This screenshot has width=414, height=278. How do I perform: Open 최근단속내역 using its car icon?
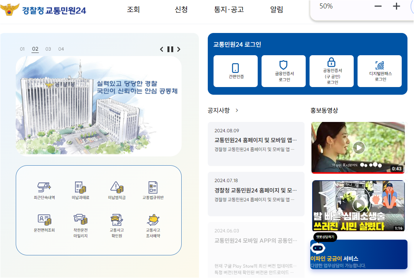(44, 188)
